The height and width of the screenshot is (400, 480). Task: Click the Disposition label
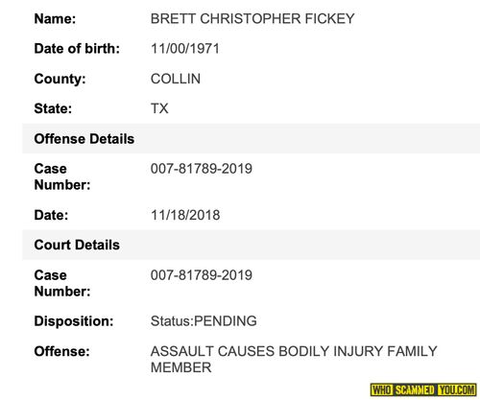coord(74,321)
